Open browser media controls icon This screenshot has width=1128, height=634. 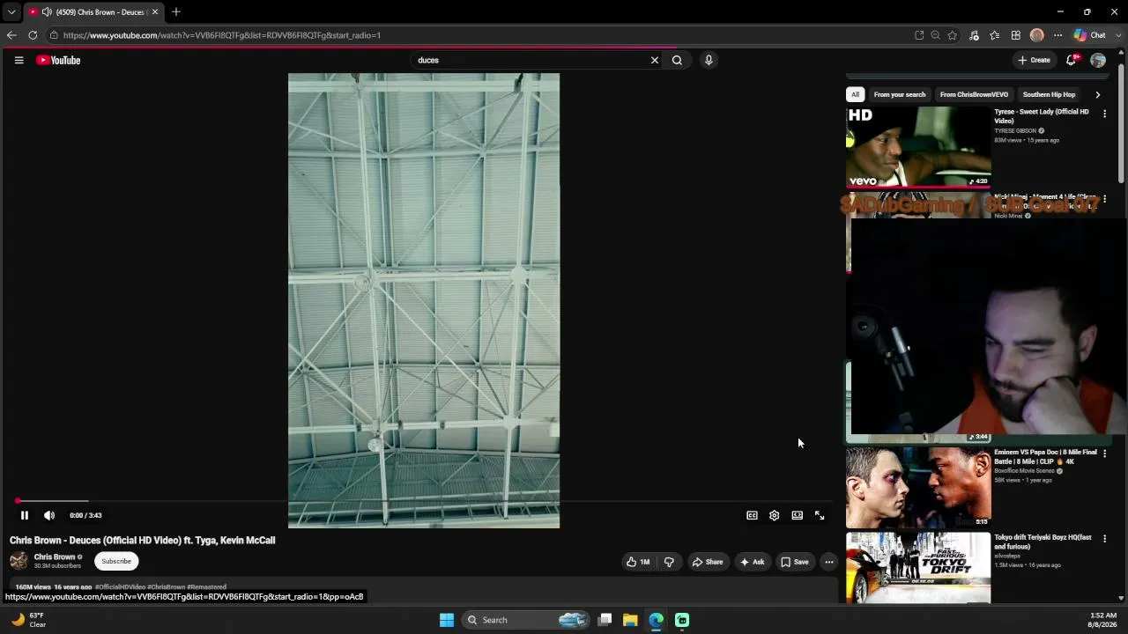974,35
